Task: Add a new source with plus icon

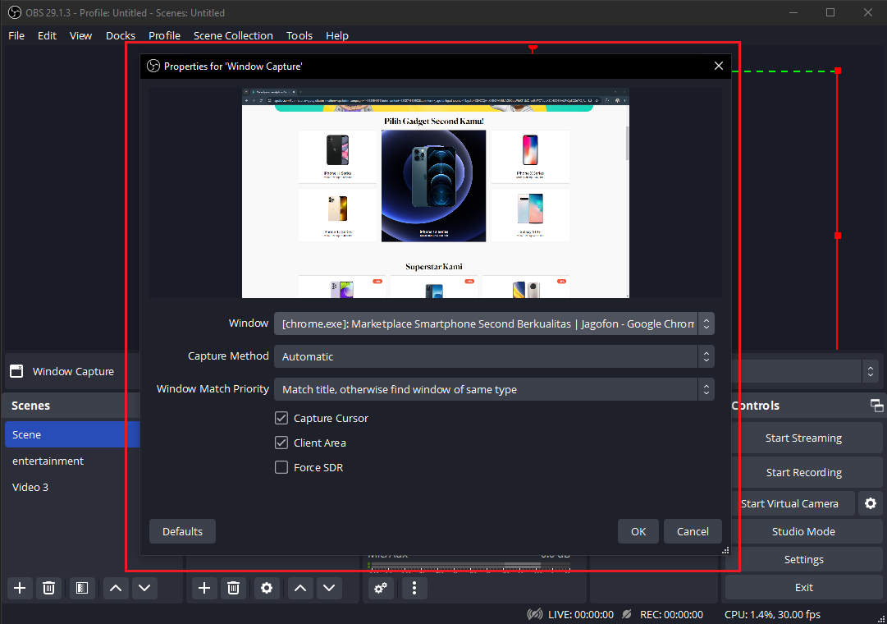Action: [x=204, y=588]
